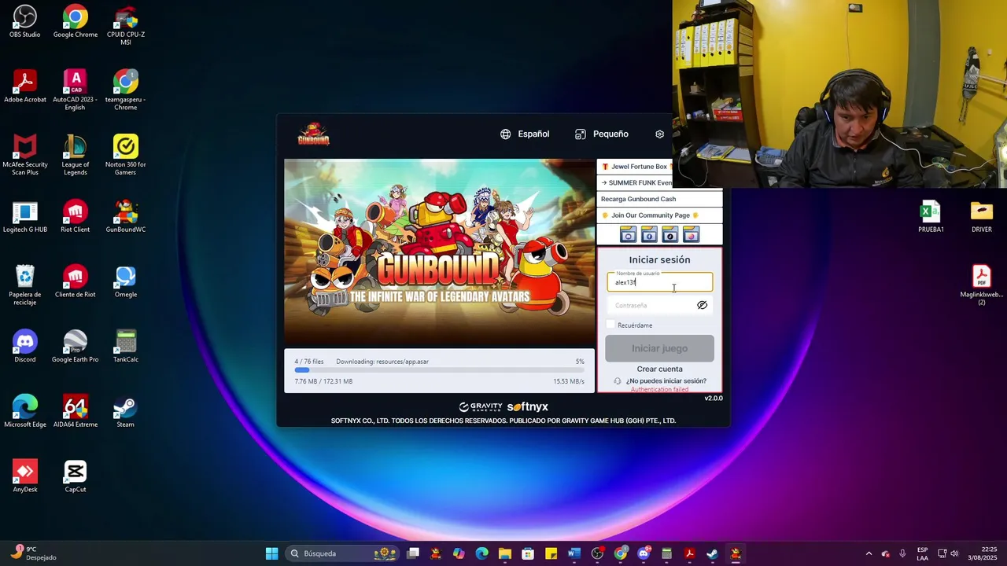Open DRIVER folder on desktop
This screenshot has width=1007, height=566.
[x=982, y=217]
